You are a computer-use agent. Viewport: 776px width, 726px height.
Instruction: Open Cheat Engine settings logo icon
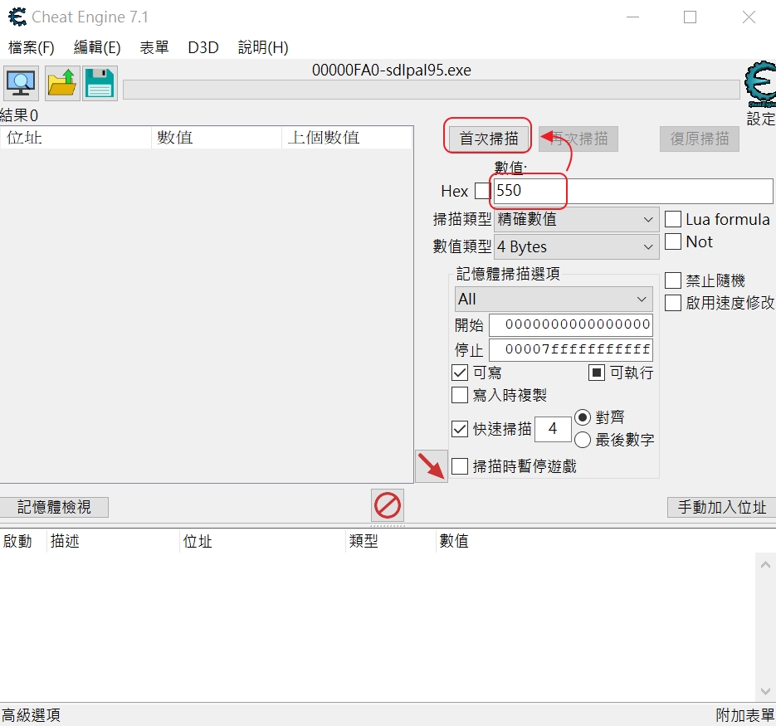coord(761,84)
